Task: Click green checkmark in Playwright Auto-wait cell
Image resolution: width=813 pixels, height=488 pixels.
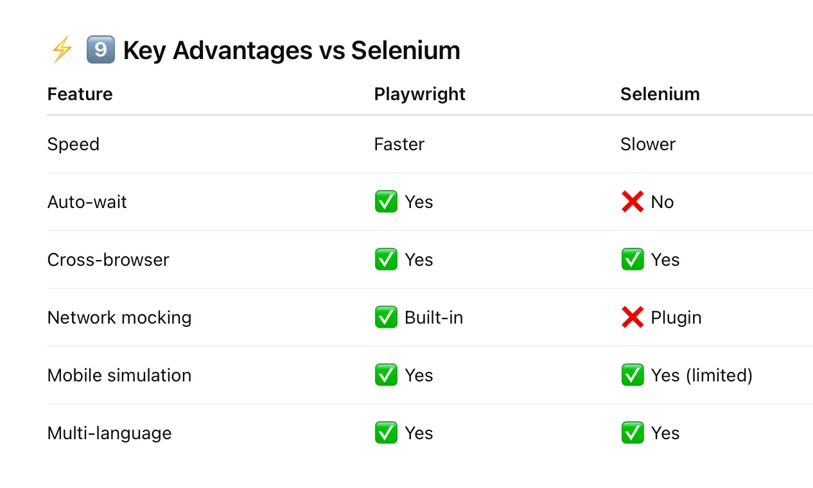Action: [x=386, y=202]
